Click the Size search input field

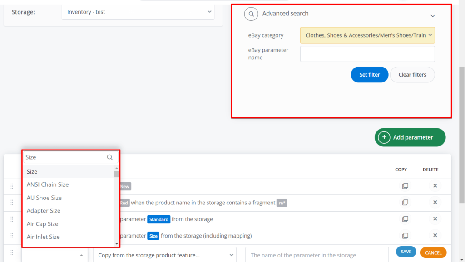click(70, 157)
